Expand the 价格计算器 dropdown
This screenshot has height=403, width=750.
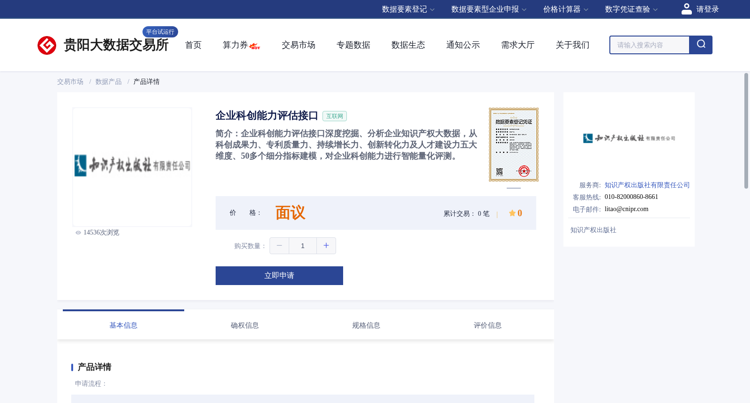[x=565, y=9]
